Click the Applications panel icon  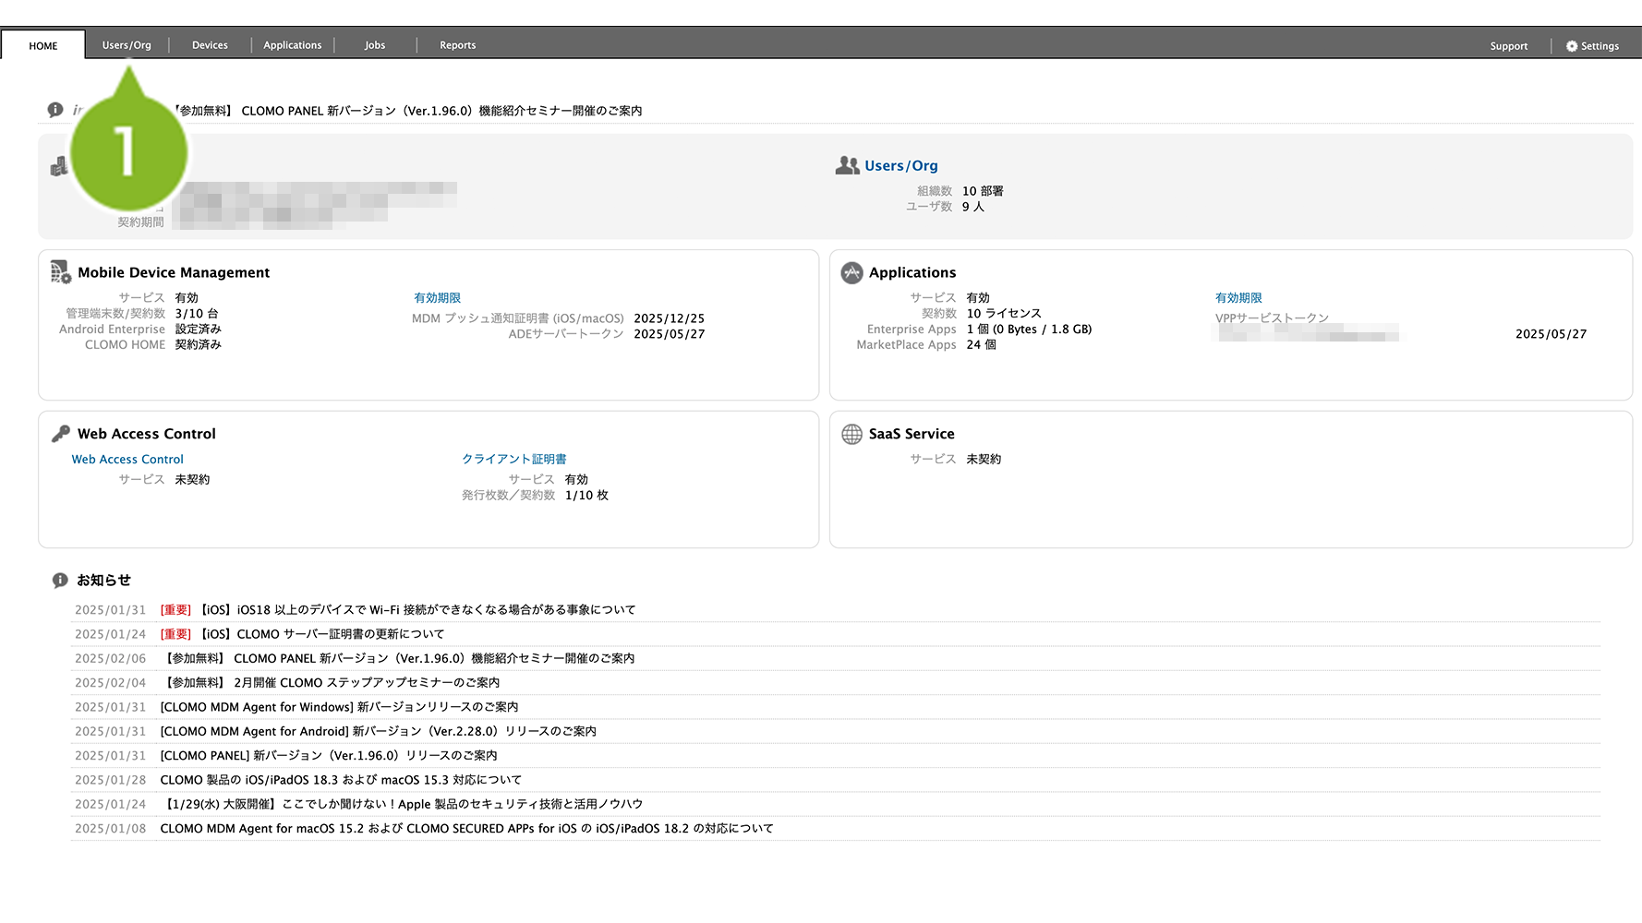851,272
